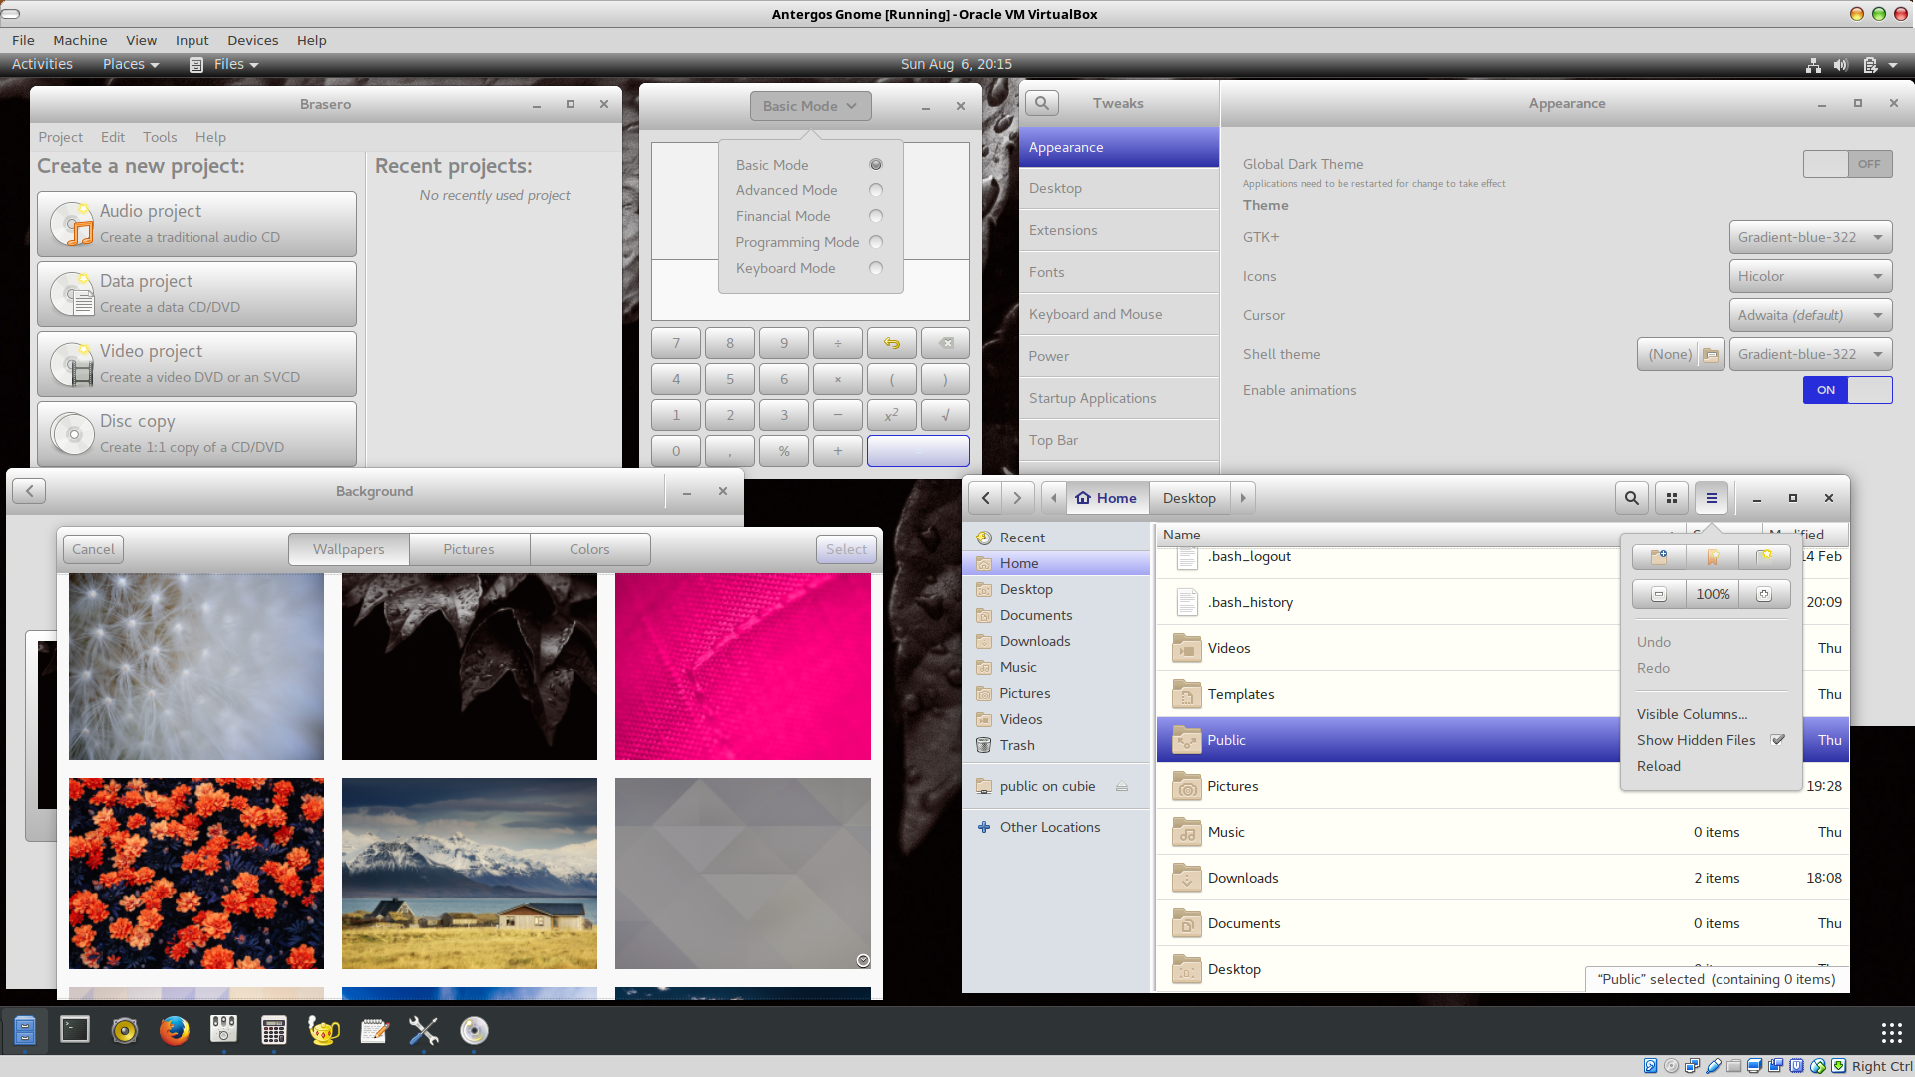The height and width of the screenshot is (1077, 1915).
Task: Open the Brasero disc icon in dock
Action: [x=474, y=1030]
